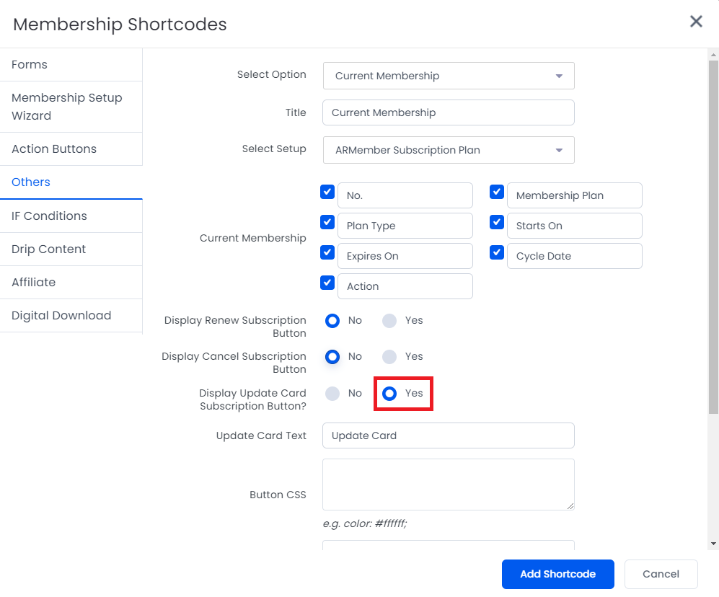Click the Update Card Text field
The image size is (719, 597).
click(x=449, y=435)
